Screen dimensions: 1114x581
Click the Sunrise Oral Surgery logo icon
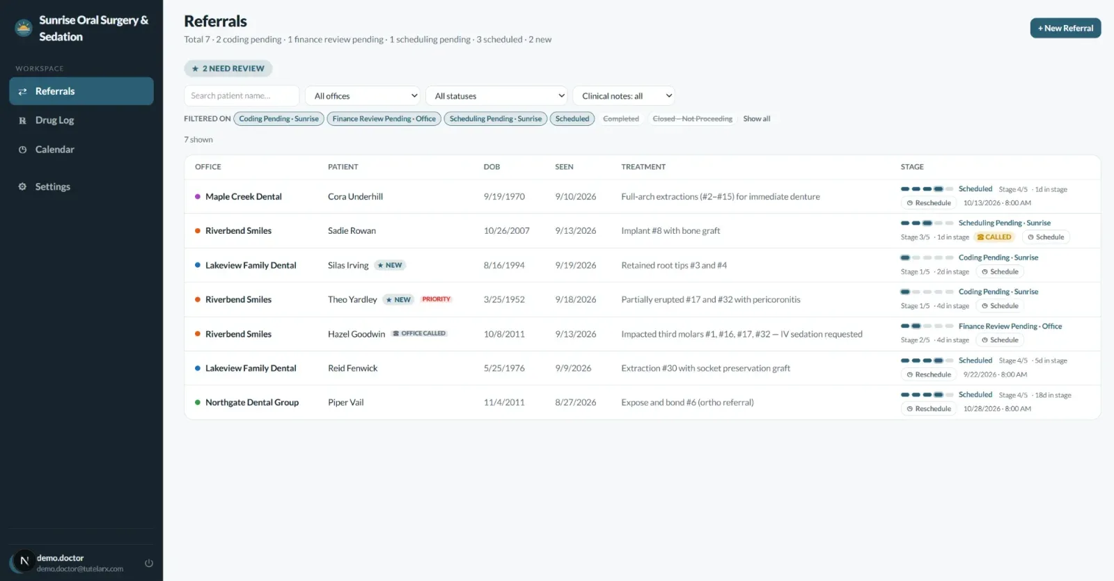pyautogui.click(x=24, y=28)
